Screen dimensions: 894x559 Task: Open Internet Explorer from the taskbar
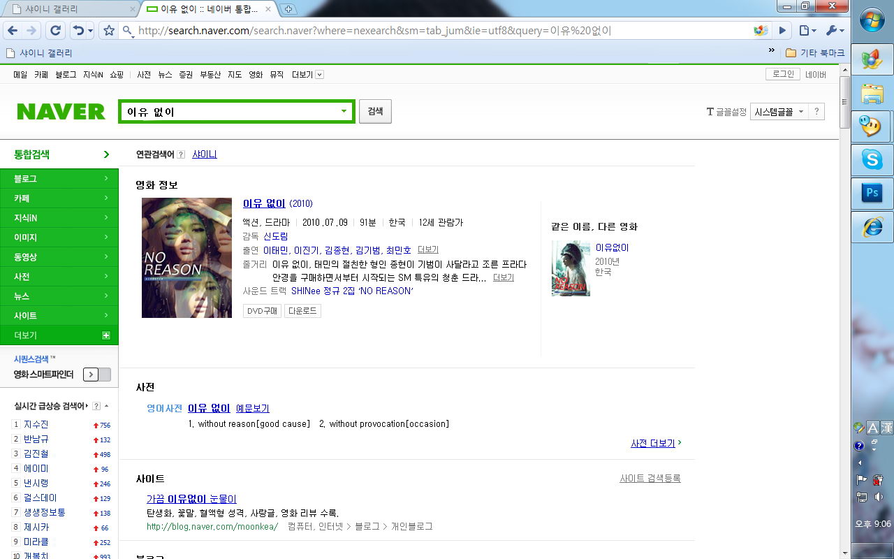coord(872,227)
